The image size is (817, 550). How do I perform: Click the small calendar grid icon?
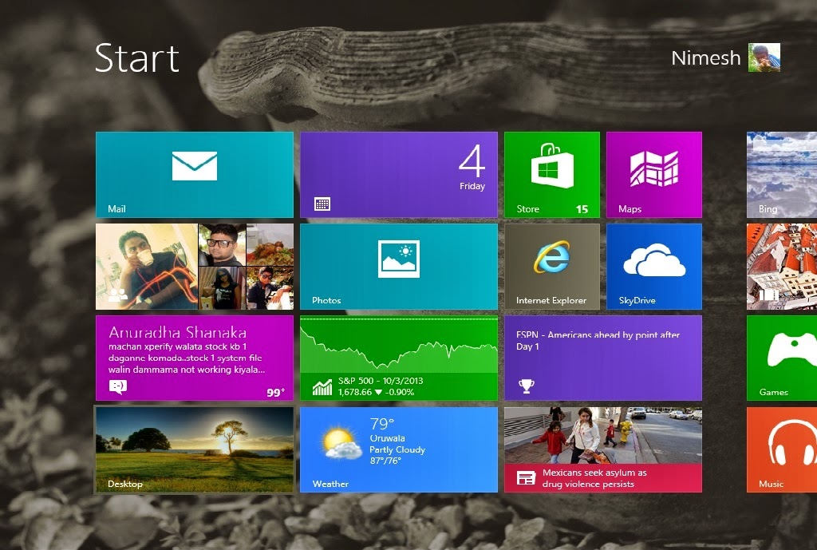(322, 204)
